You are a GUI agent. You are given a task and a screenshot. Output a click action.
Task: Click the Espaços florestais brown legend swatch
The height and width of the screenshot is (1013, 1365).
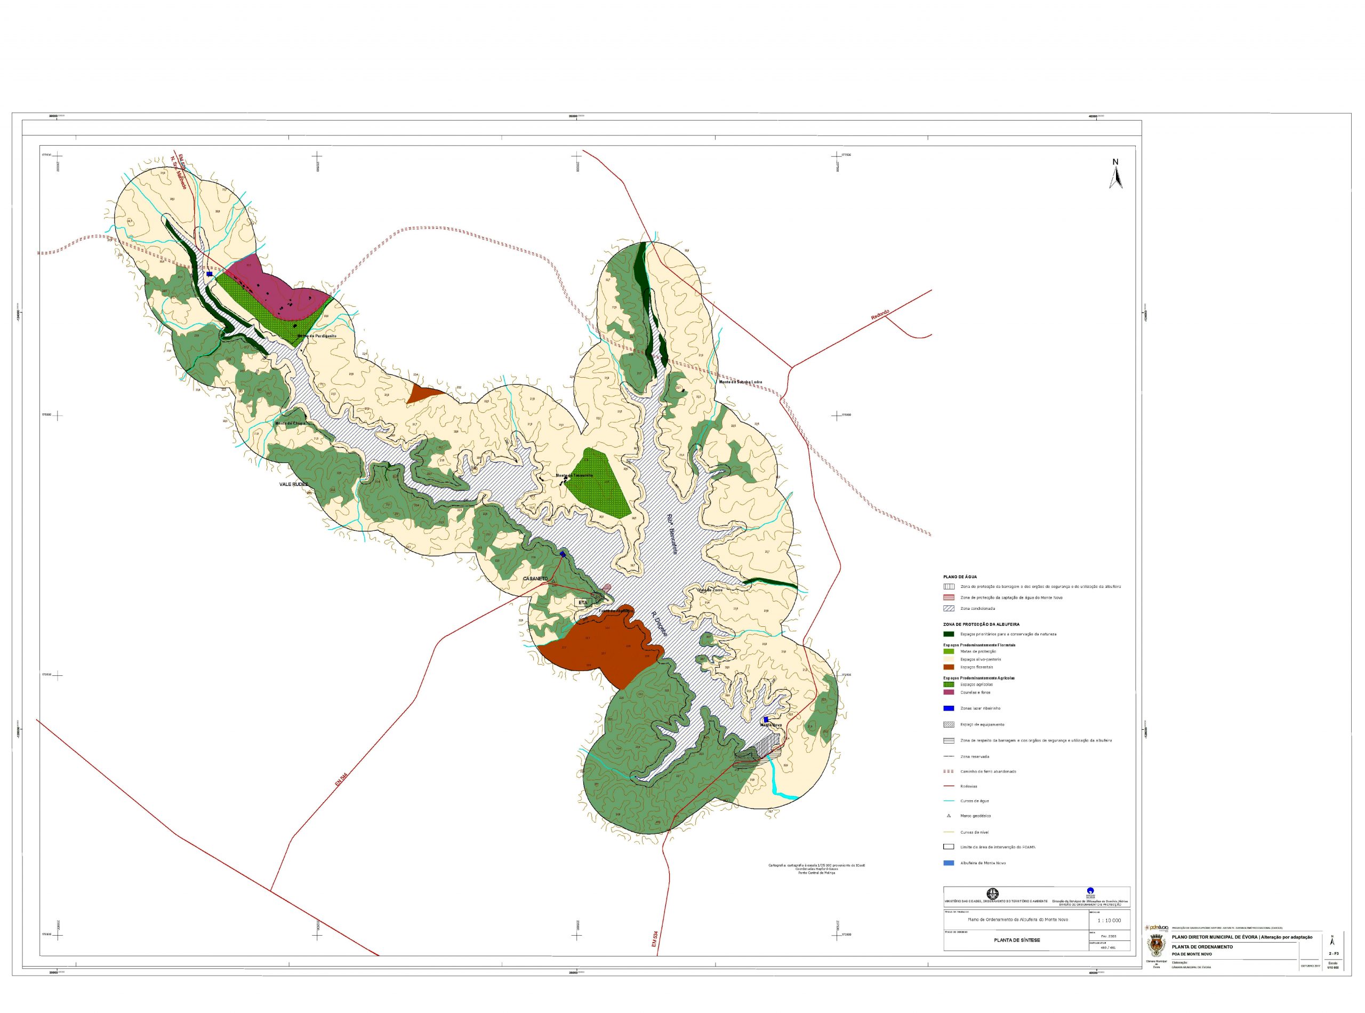pyautogui.click(x=949, y=667)
